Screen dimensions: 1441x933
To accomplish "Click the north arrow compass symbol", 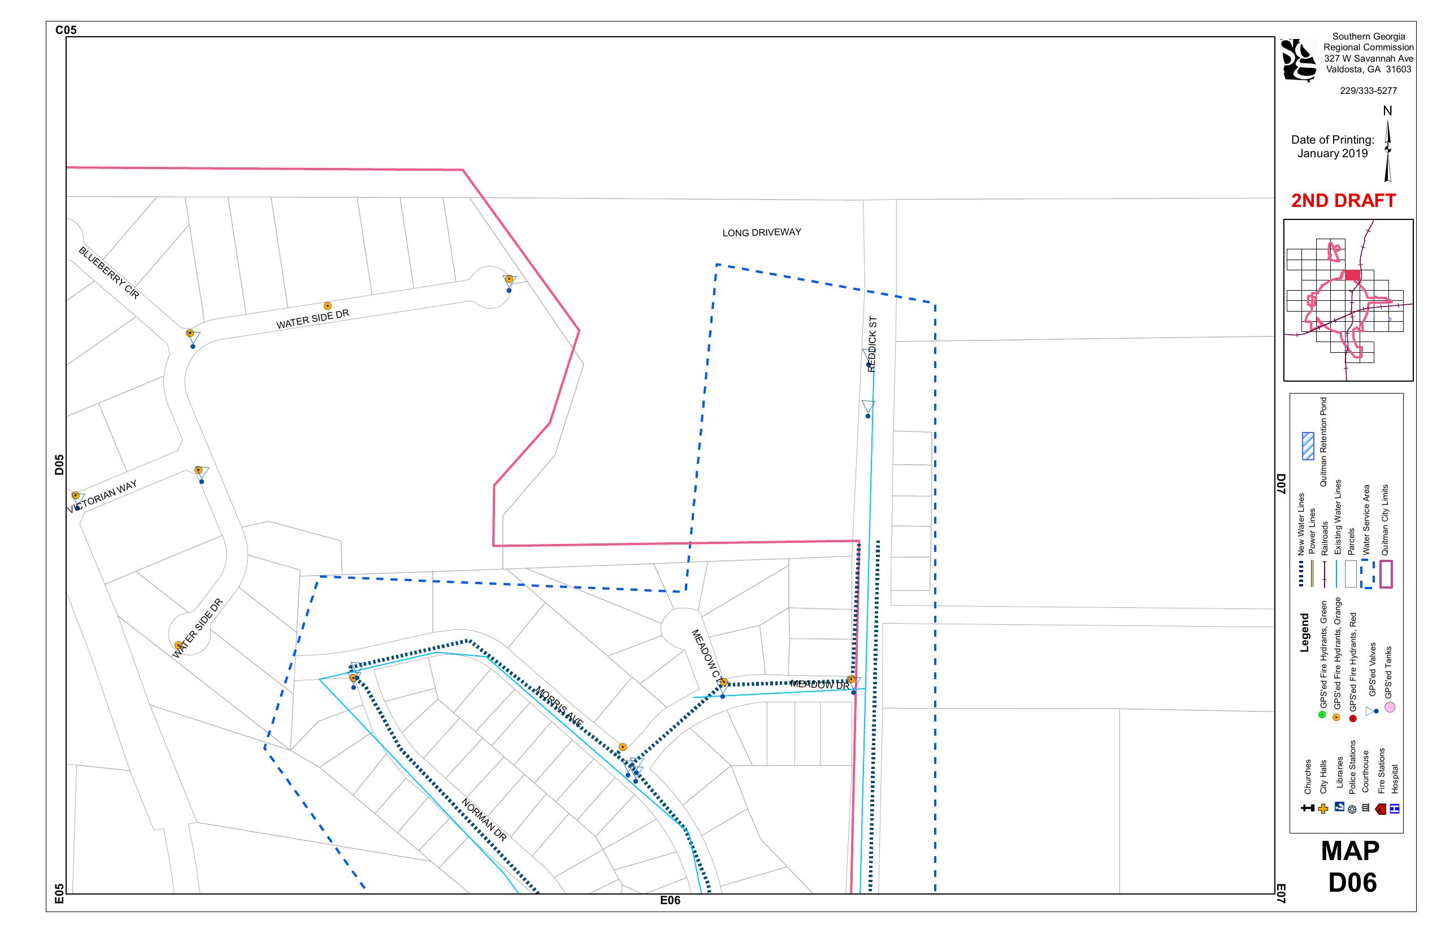I will point(1388,150).
